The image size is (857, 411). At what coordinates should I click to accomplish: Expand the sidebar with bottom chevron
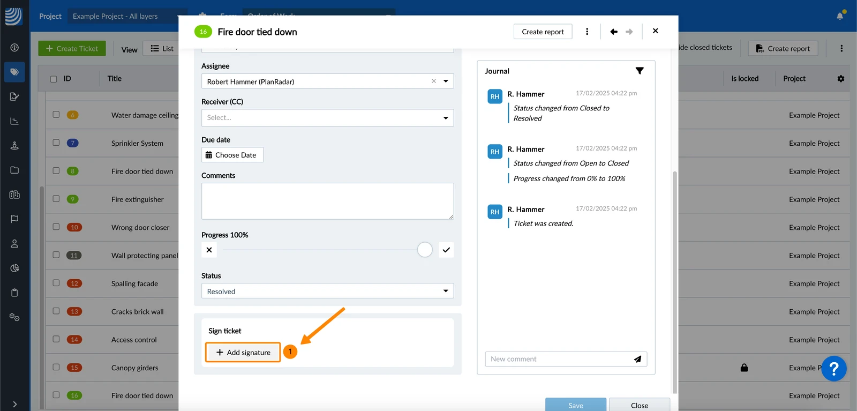pyautogui.click(x=14, y=404)
